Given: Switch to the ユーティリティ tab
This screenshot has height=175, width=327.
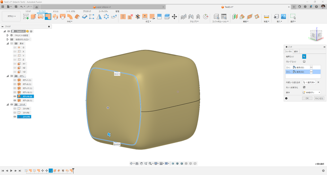Looking at the screenshot, I should point(103,11).
